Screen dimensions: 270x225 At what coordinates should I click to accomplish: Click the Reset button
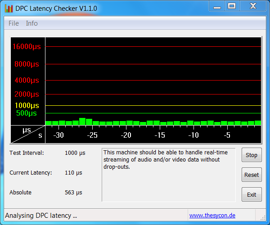click(252, 175)
